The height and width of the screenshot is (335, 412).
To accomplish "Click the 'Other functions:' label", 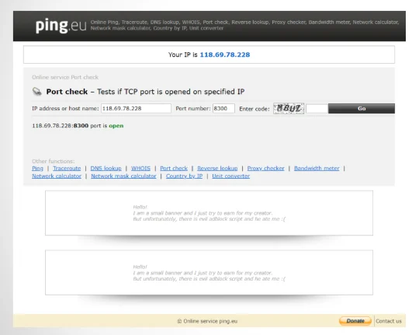I will point(54,161).
